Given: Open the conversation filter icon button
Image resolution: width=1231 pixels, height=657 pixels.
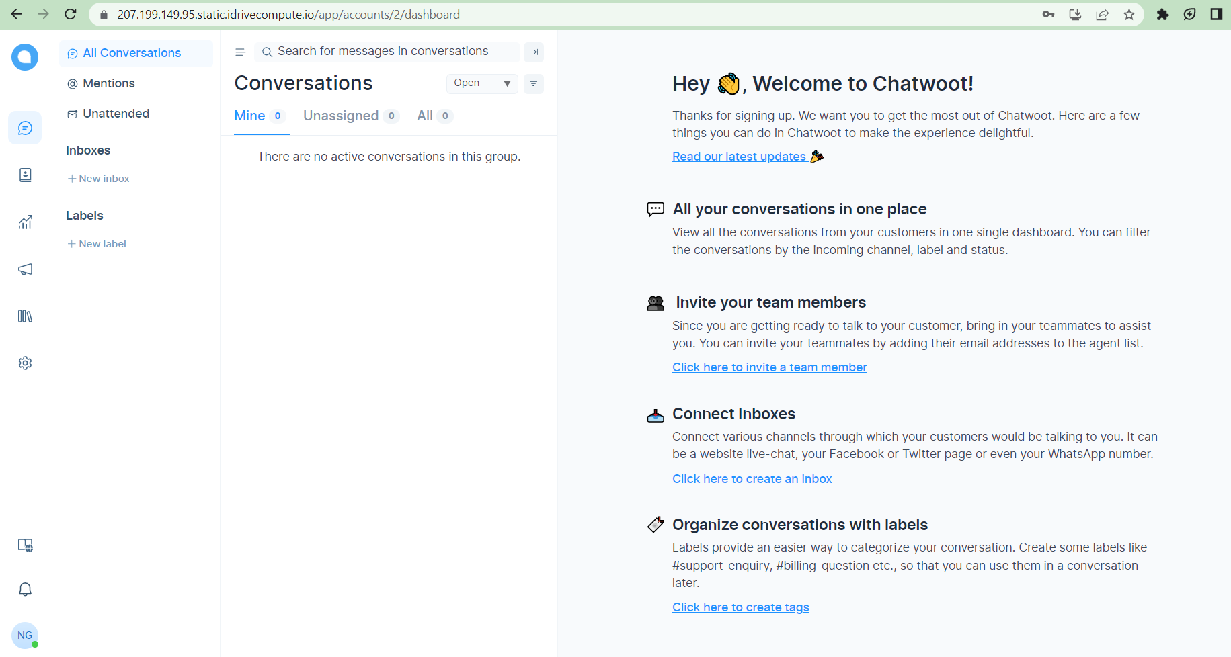Looking at the screenshot, I should click(534, 83).
